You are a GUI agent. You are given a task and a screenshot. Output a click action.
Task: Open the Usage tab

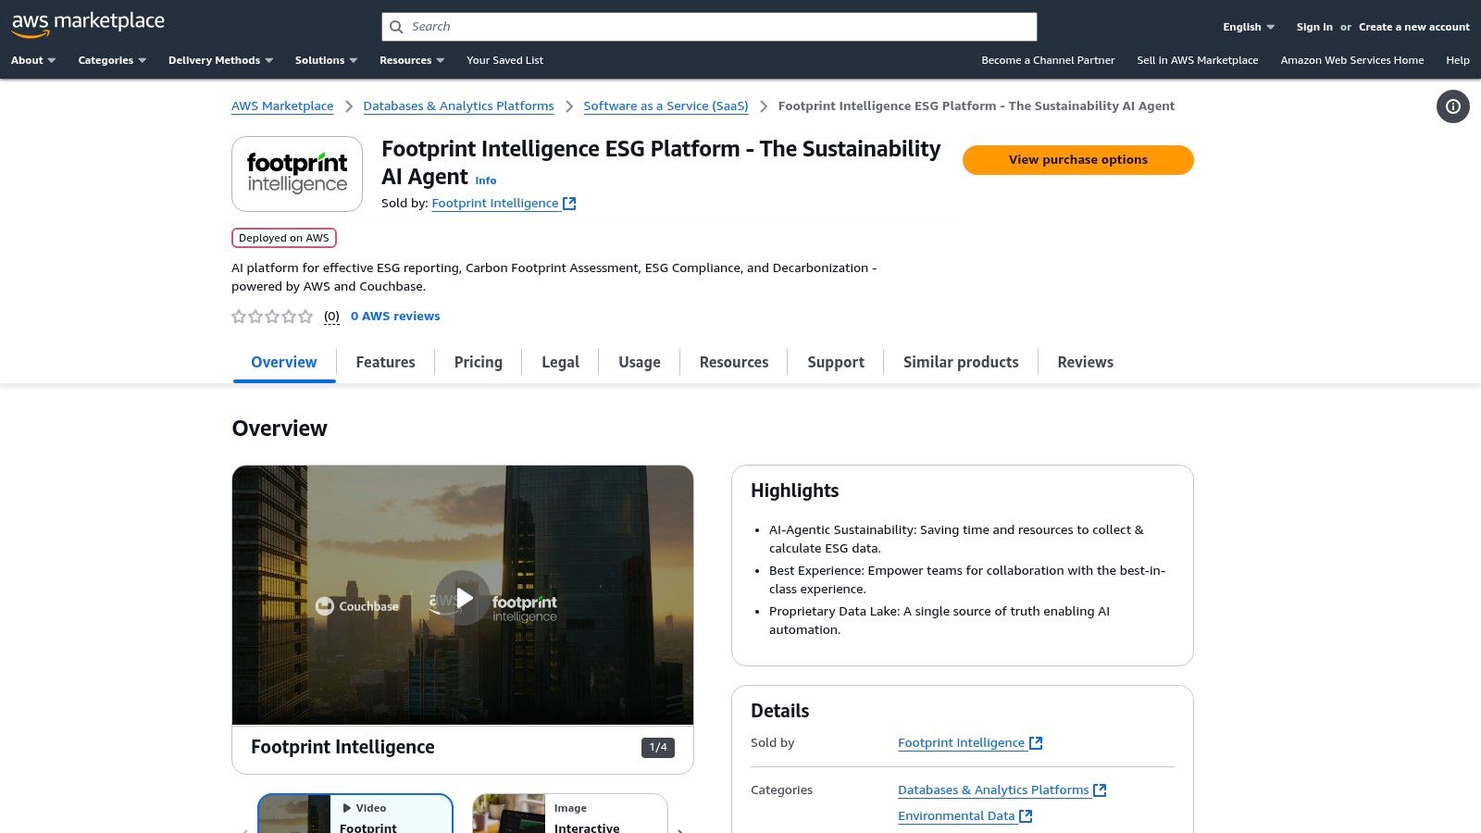point(640,362)
